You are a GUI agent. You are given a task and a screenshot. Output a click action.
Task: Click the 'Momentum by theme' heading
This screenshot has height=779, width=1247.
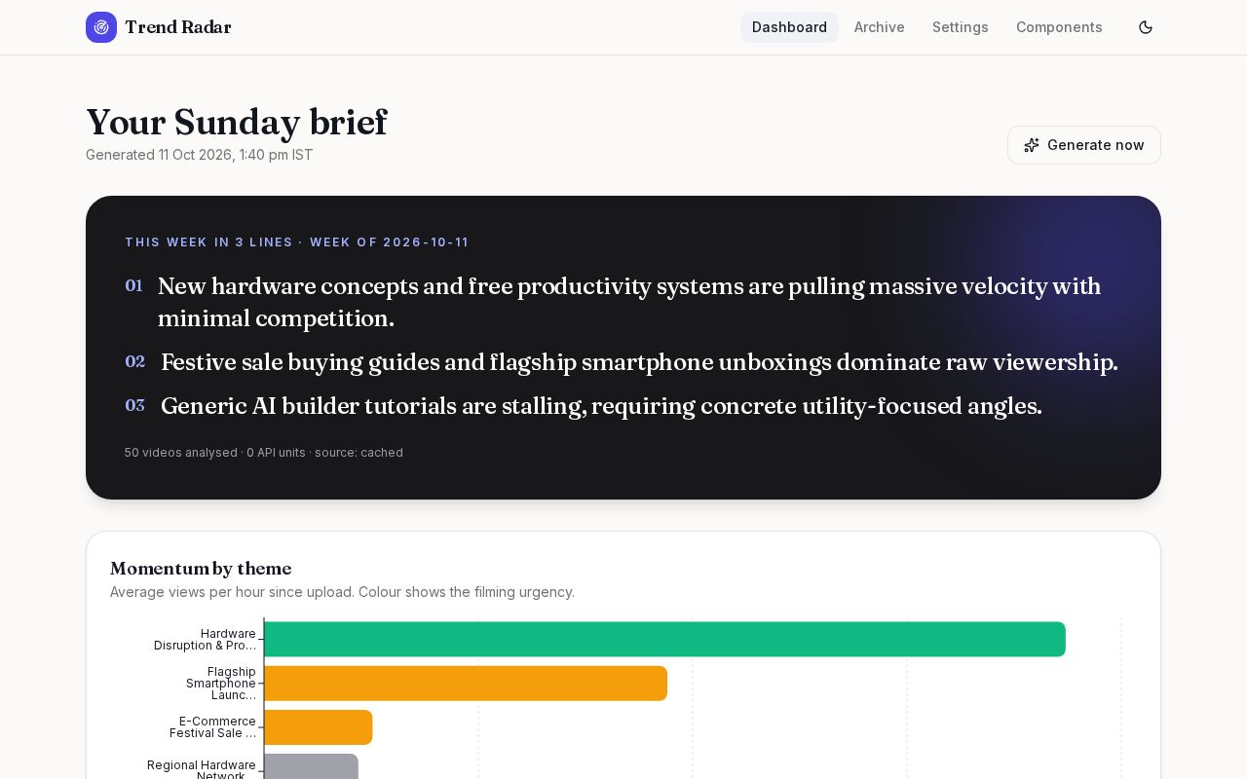[201, 569]
